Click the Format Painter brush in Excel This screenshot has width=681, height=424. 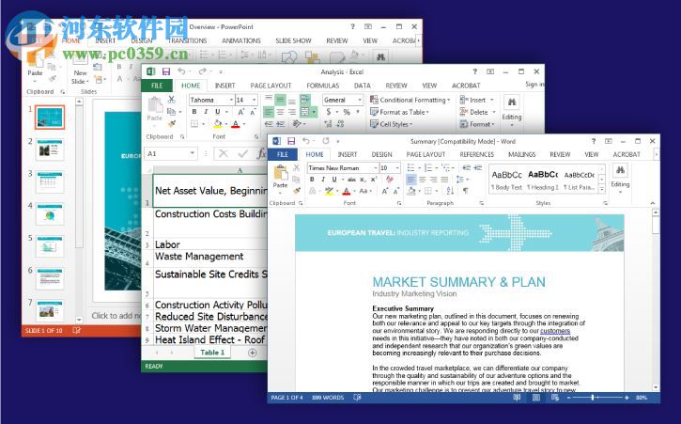click(172, 124)
